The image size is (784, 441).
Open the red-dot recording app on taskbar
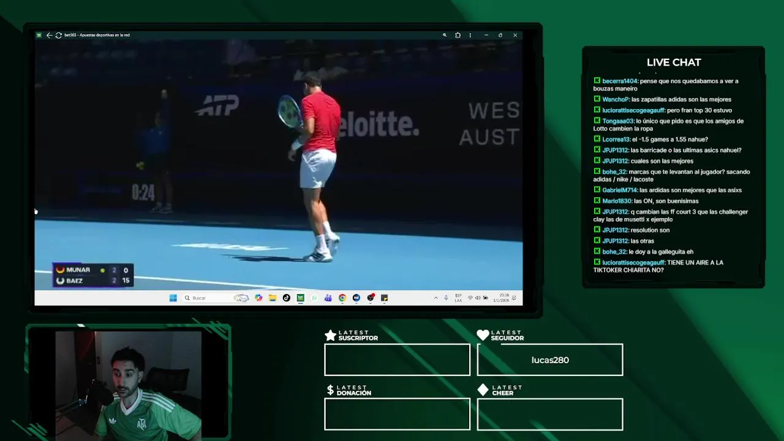pos(371,298)
